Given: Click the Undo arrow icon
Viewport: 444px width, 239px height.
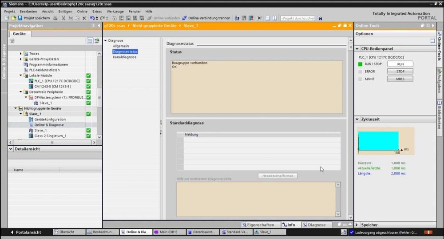Looking at the screenshot, I should click(92, 18).
